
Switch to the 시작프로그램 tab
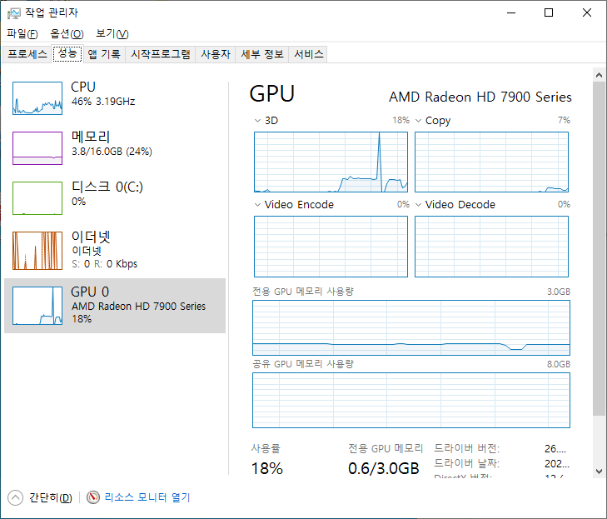pyautogui.click(x=160, y=54)
